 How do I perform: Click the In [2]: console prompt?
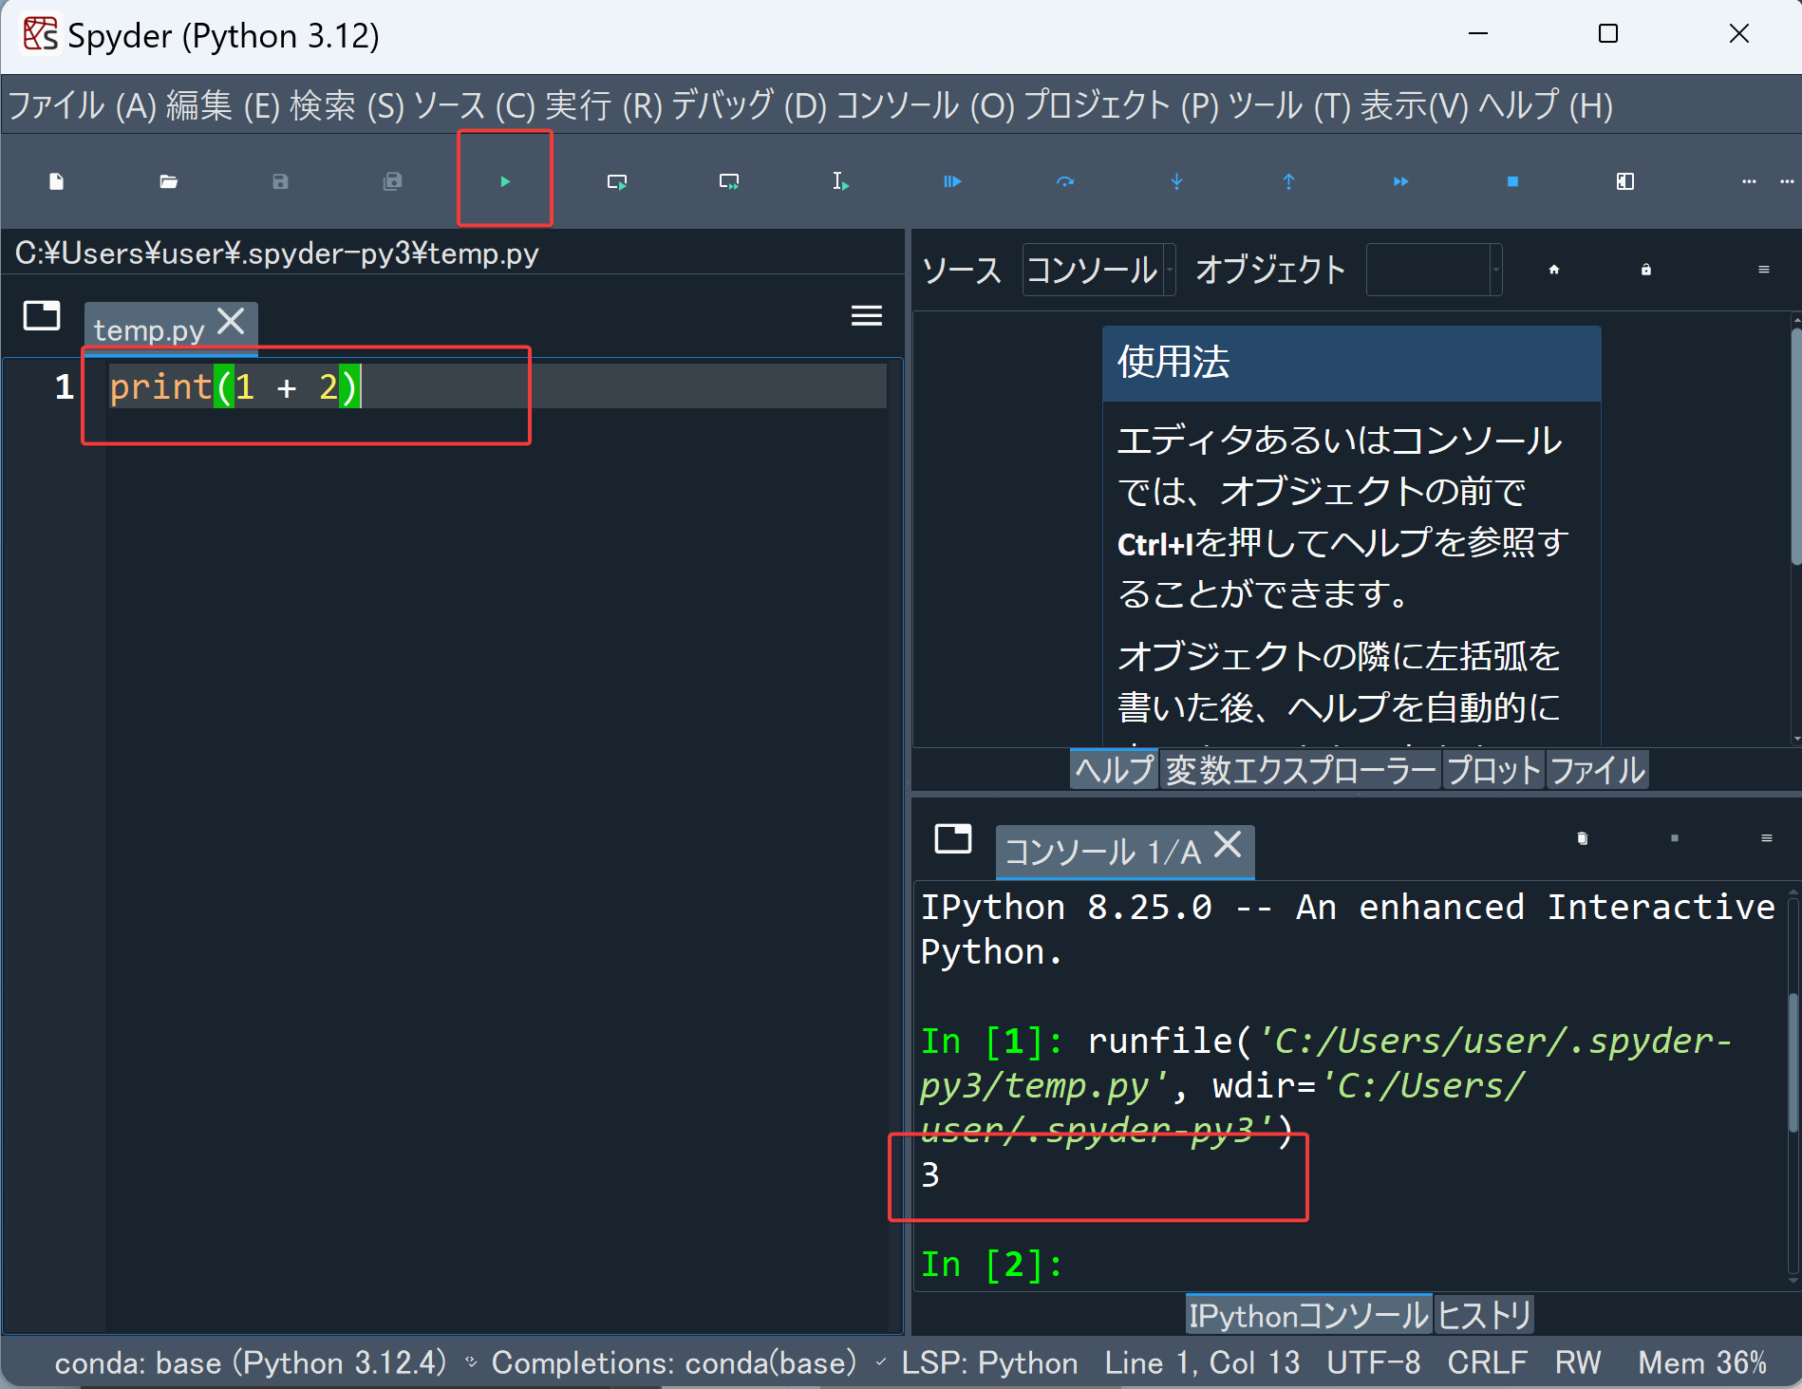991,1264
